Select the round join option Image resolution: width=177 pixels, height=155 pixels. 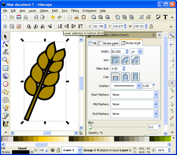click(x=125, y=60)
